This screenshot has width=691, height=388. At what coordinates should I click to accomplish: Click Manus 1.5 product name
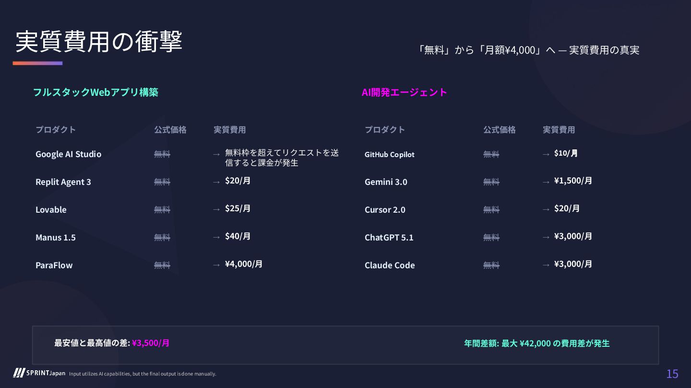tap(56, 237)
